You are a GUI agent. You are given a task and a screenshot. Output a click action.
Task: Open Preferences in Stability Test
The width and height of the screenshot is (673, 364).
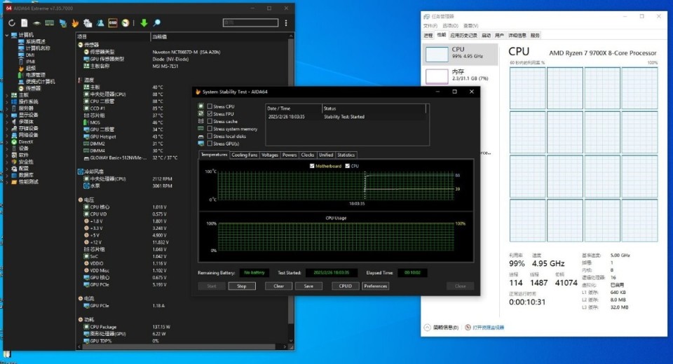(x=376, y=286)
